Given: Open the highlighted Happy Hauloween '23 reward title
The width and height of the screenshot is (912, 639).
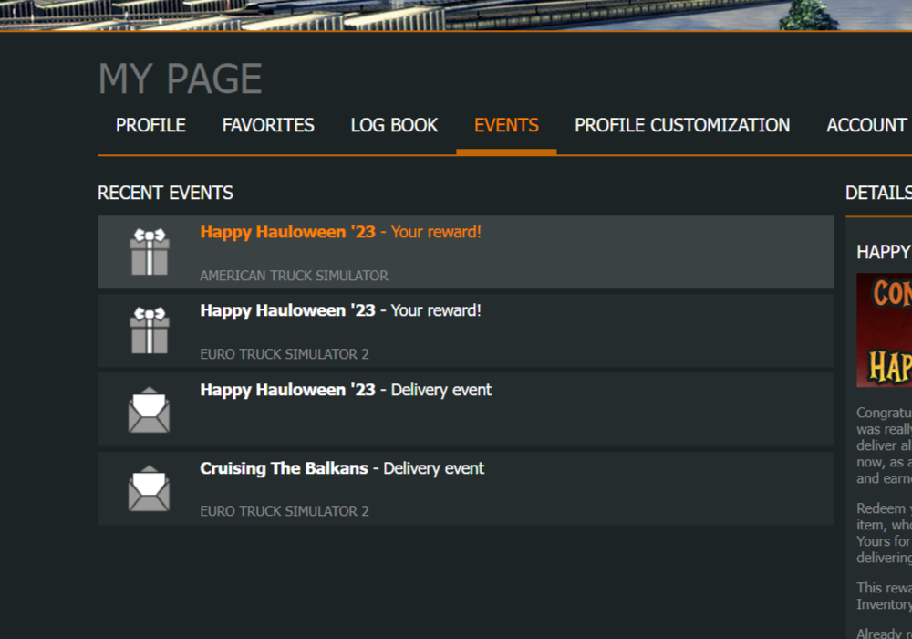Looking at the screenshot, I should 341,232.
